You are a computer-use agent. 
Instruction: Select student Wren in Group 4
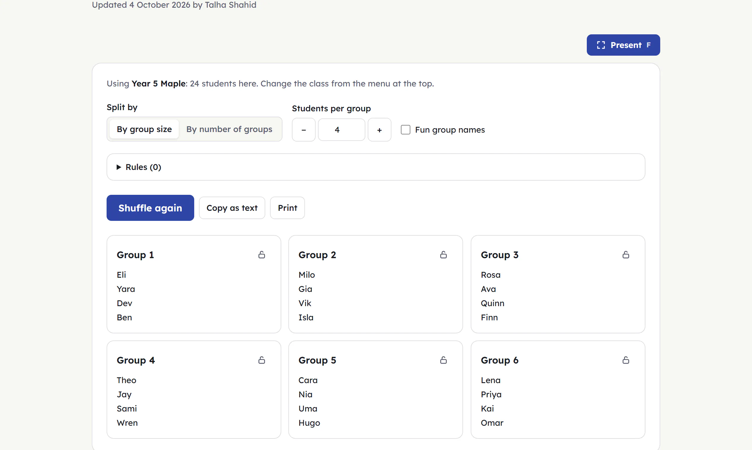point(127,423)
